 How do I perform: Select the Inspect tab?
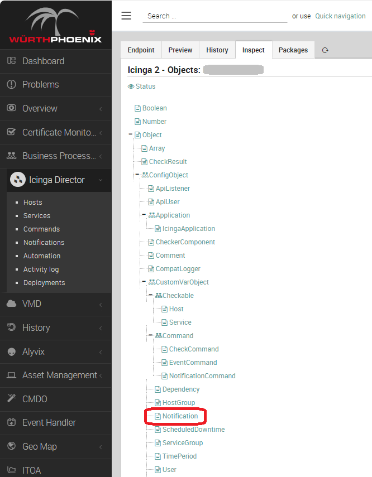(x=254, y=50)
